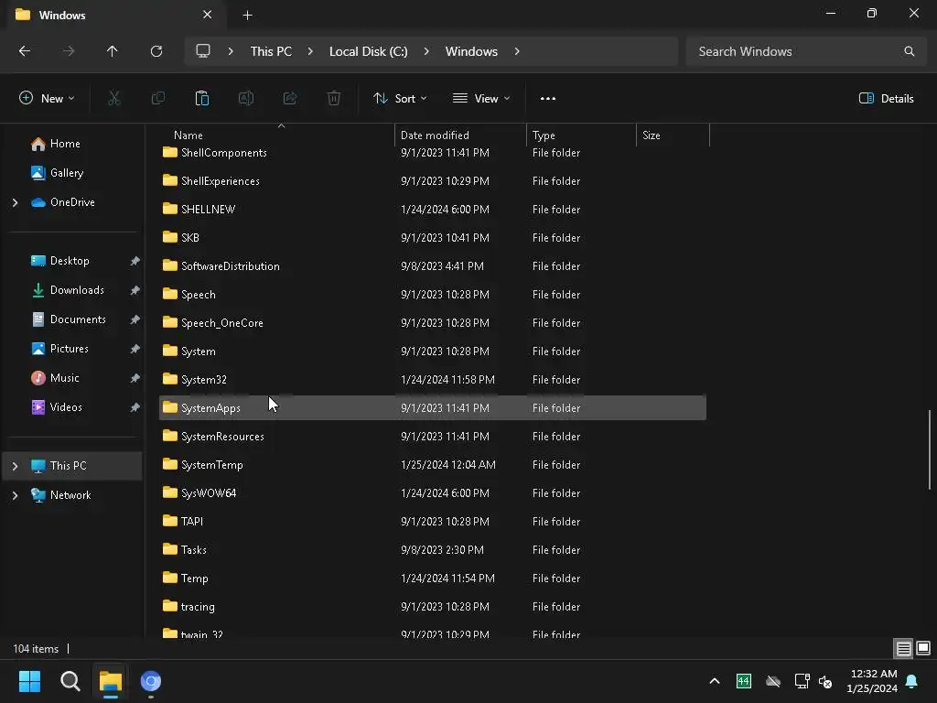Click the green 44 tray icon

tap(743, 681)
